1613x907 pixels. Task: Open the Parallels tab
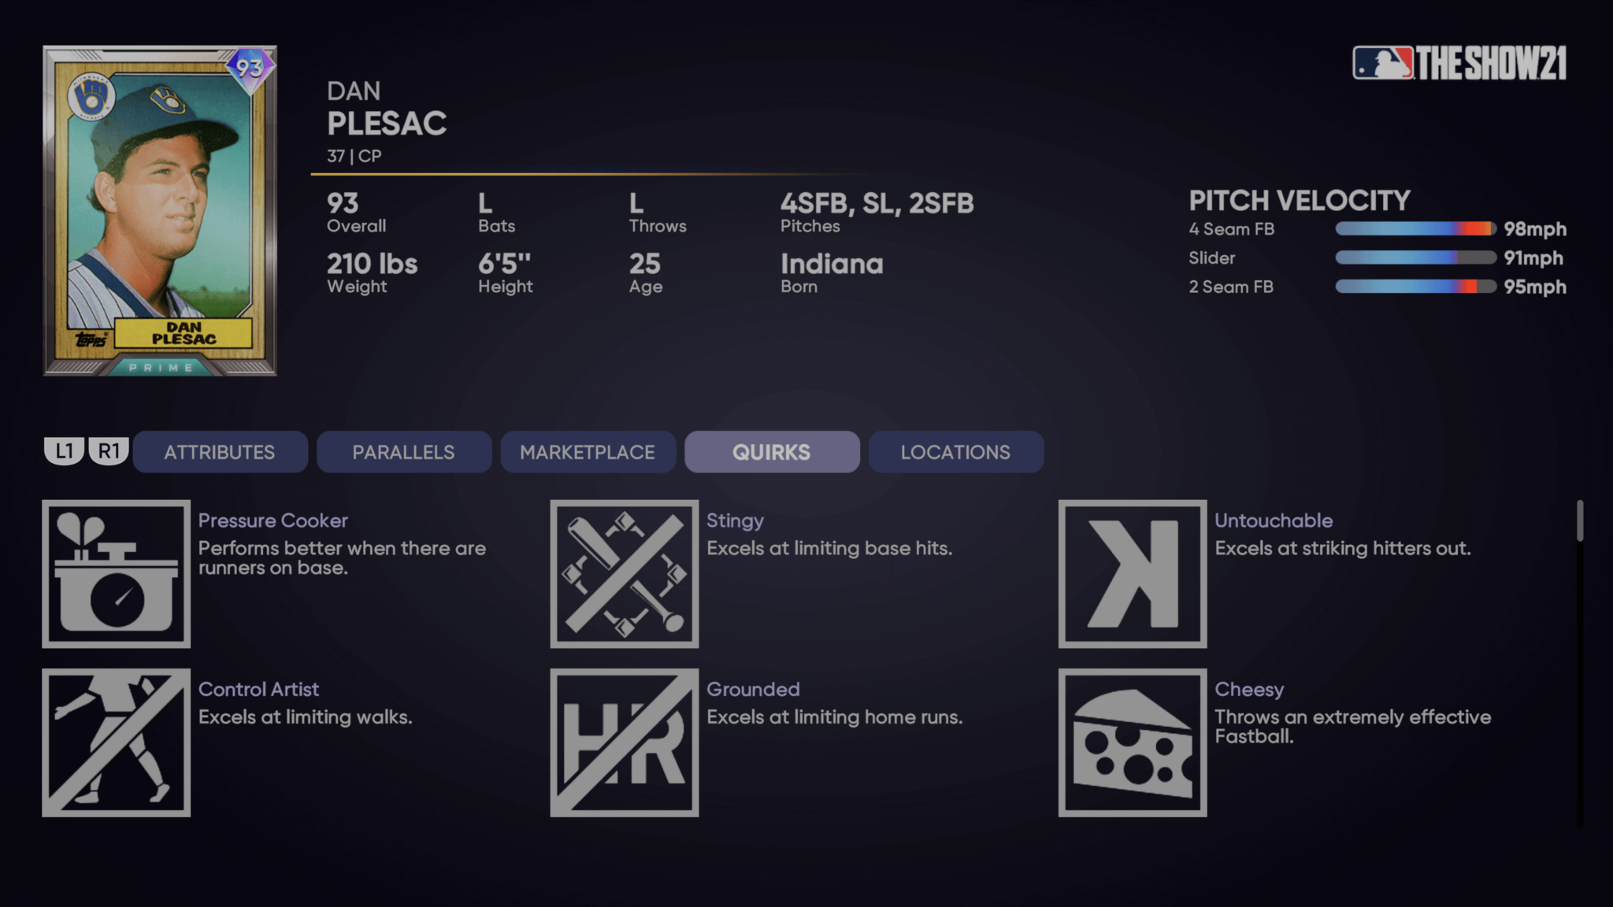coord(403,452)
